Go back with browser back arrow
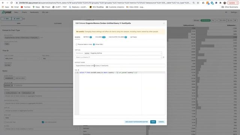 coord(3,3)
